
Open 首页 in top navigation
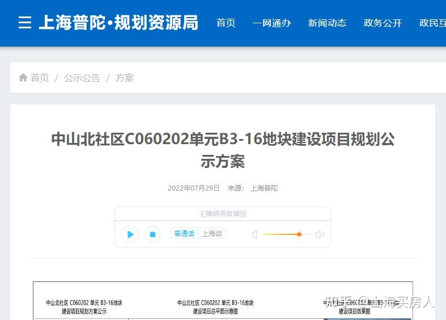226,23
